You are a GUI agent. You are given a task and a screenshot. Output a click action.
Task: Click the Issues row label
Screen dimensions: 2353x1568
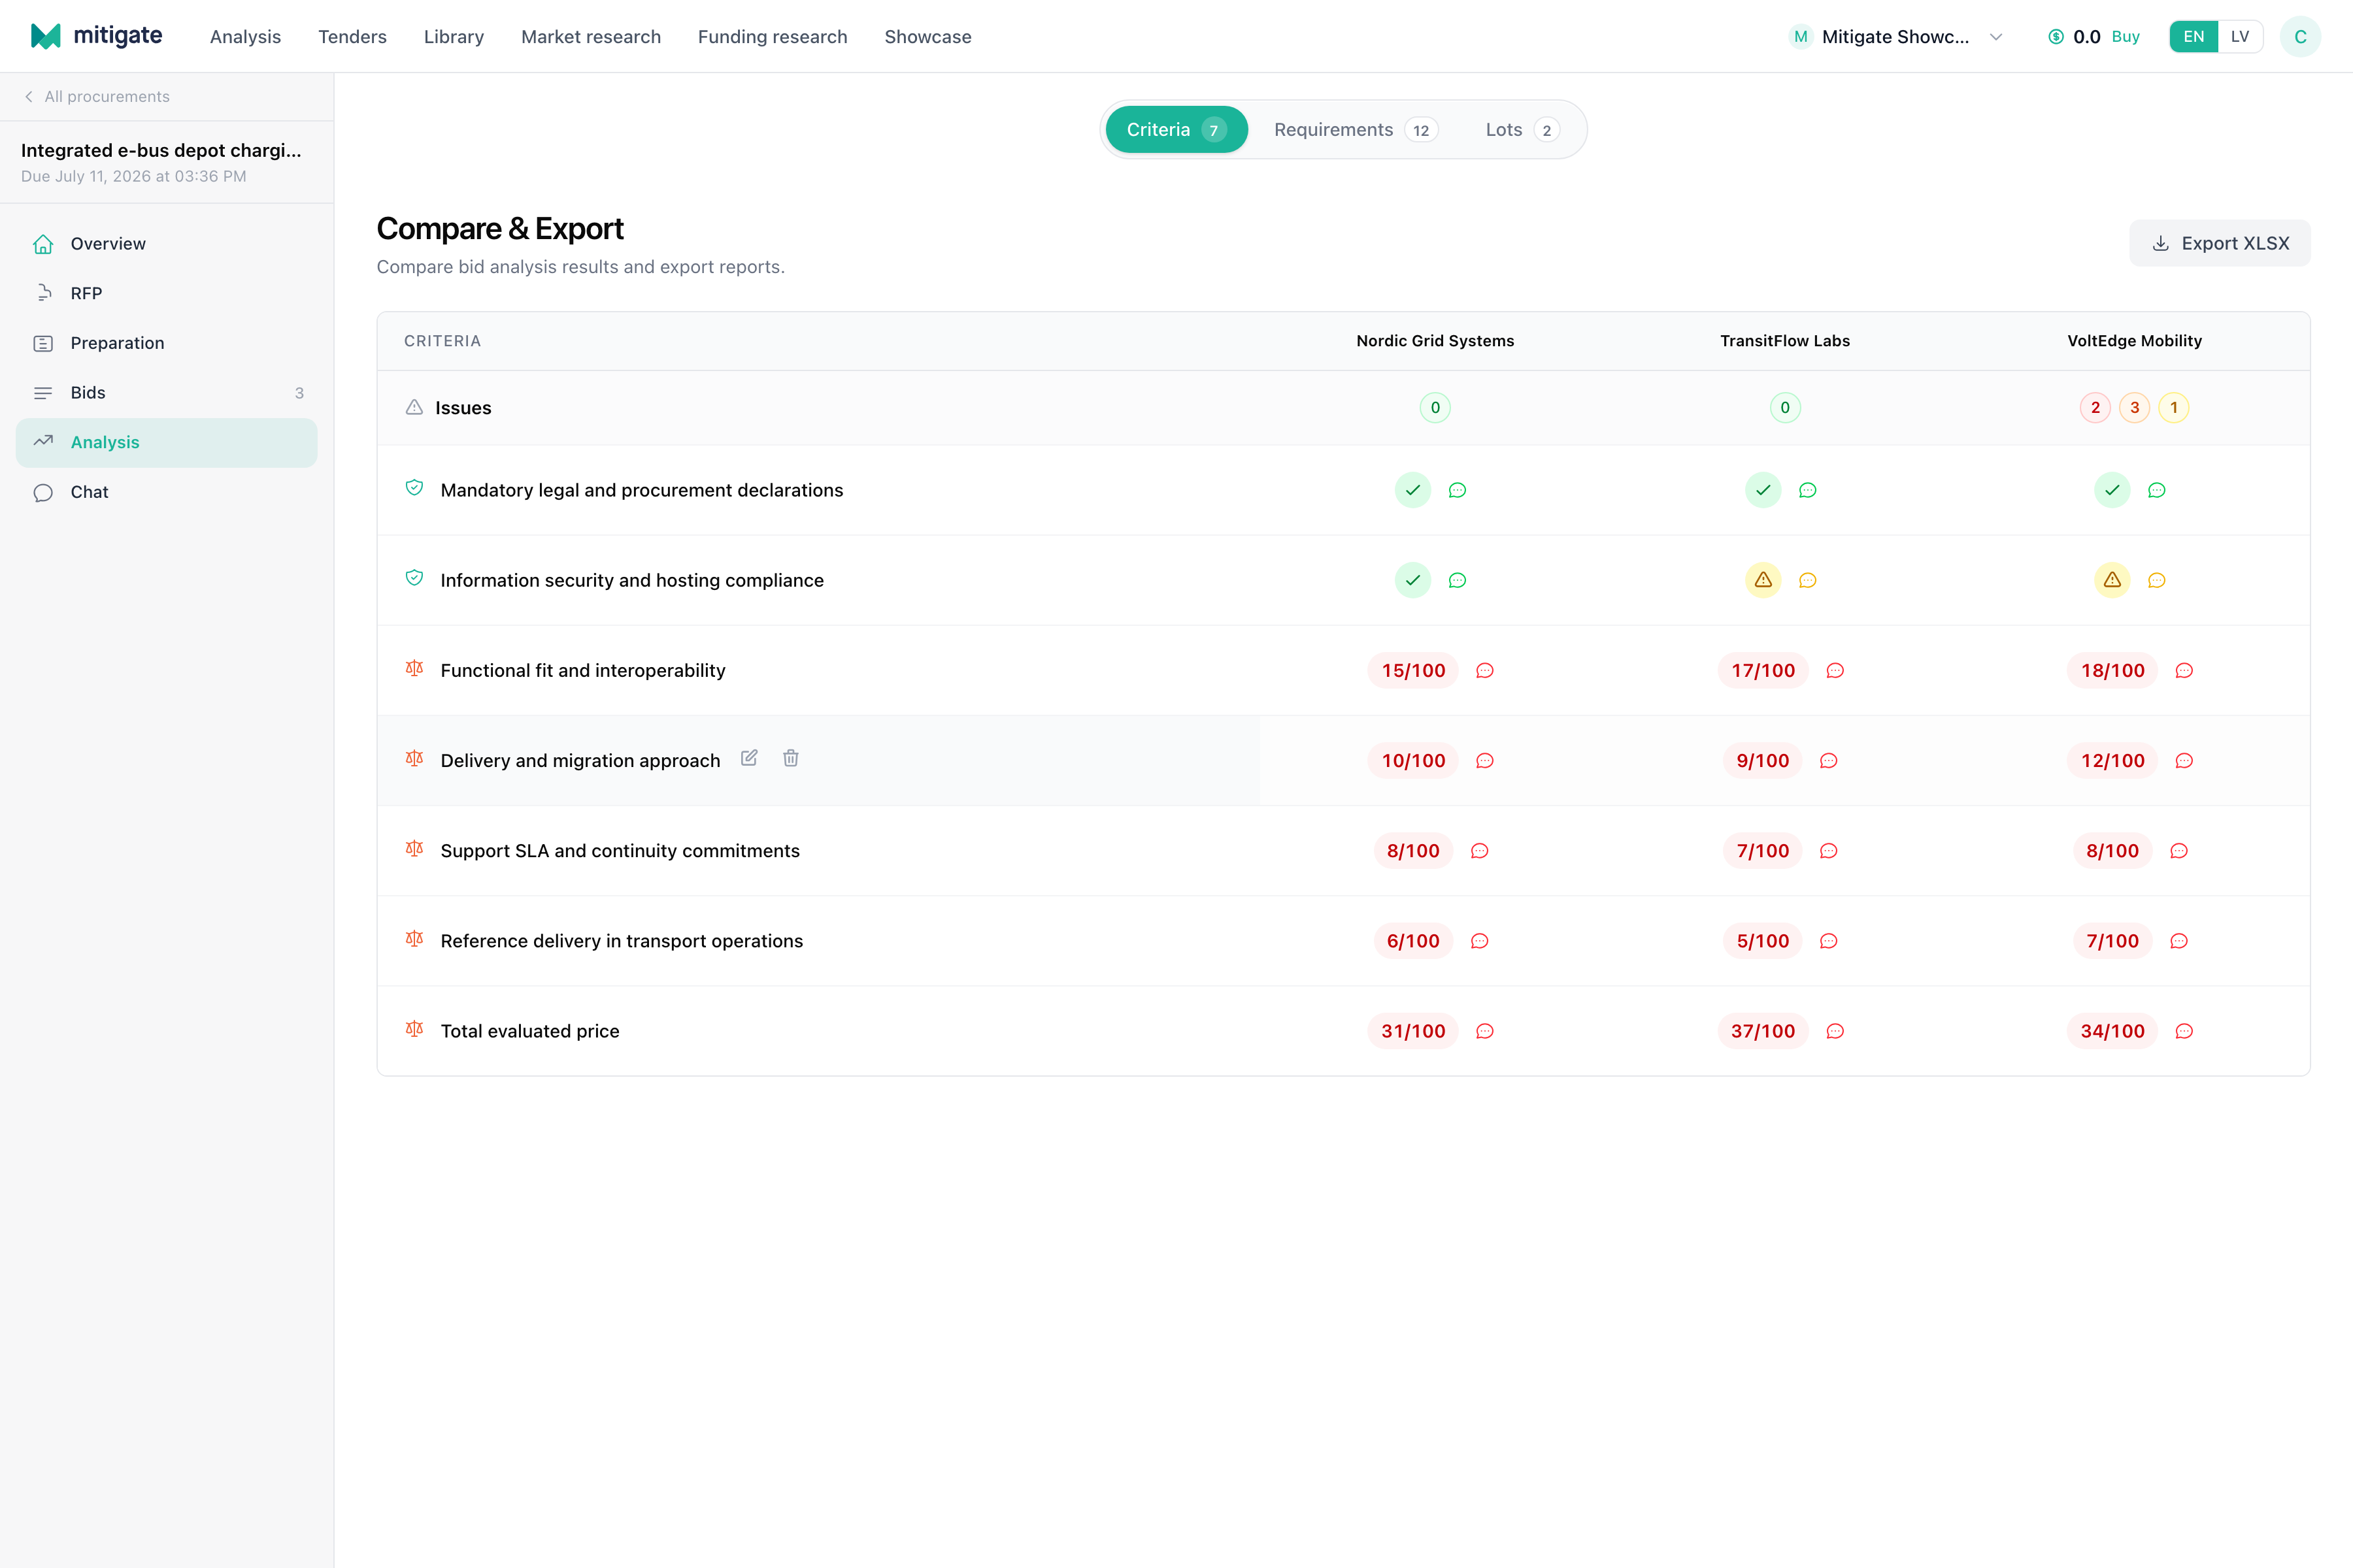coord(462,408)
